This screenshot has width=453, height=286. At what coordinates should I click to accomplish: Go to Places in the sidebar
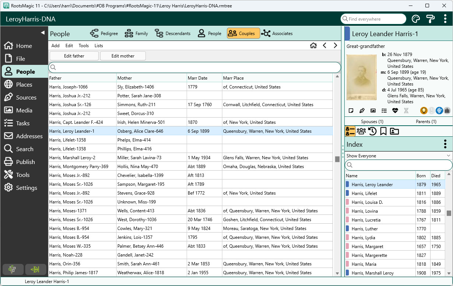24,84
